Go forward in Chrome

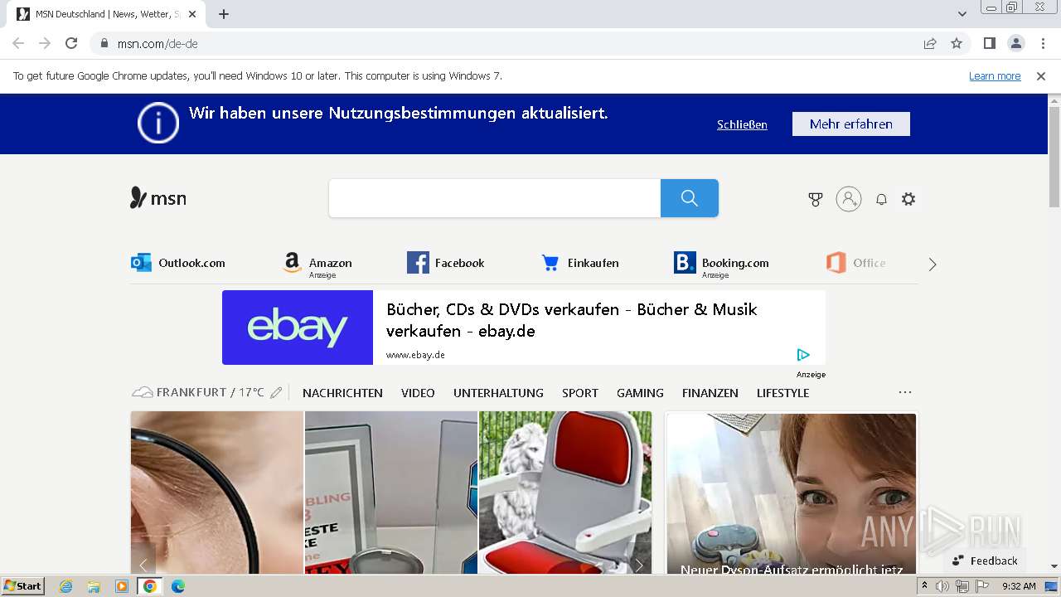point(45,43)
